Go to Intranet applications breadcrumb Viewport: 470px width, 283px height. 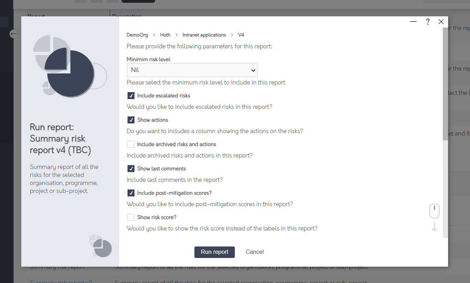204,35
